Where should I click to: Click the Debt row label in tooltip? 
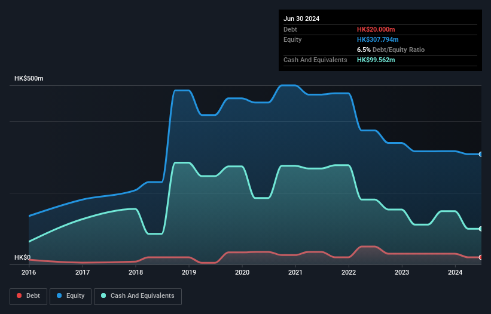[290, 29]
